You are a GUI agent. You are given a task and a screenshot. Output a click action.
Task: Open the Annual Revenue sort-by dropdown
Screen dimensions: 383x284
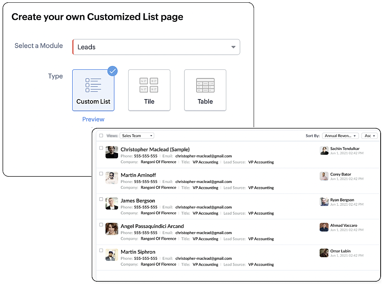point(340,136)
